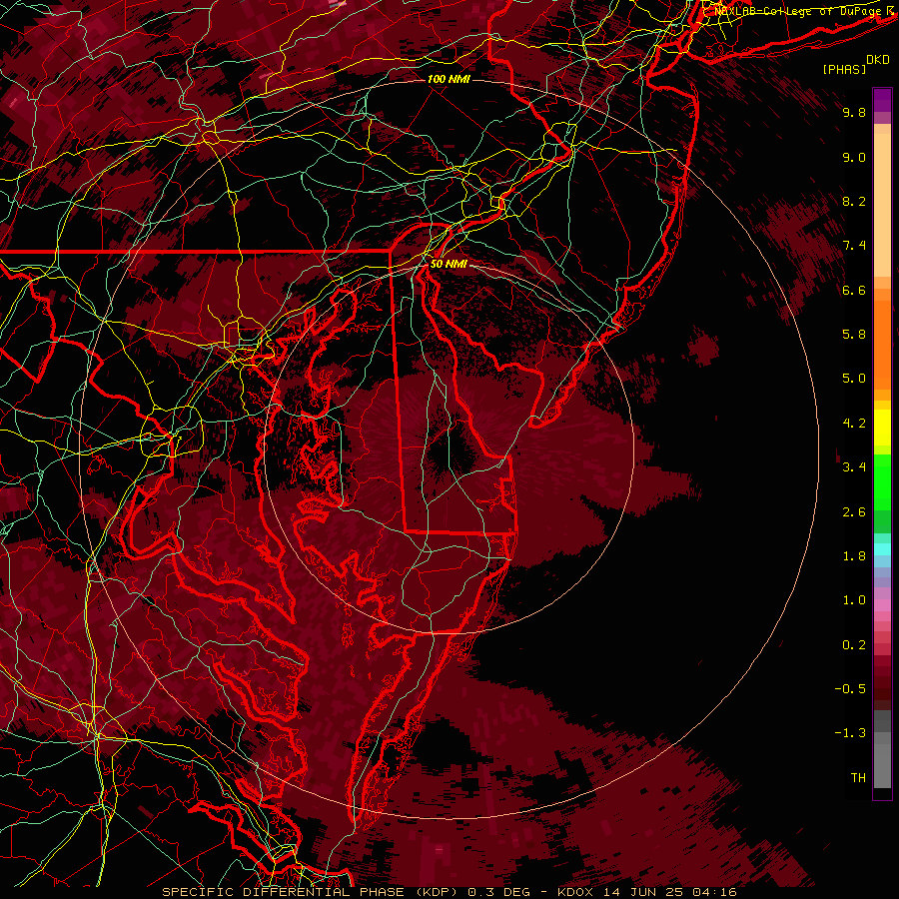This screenshot has width=899, height=899.
Task: Click the 6.6 value on the color scale
Action: click(x=854, y=290)
